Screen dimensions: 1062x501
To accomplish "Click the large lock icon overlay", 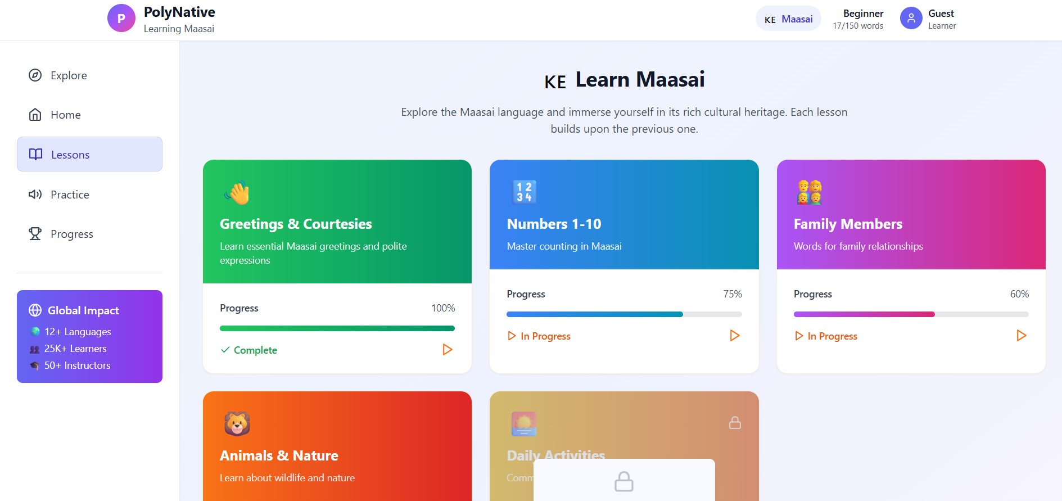I will pos(624,481).
